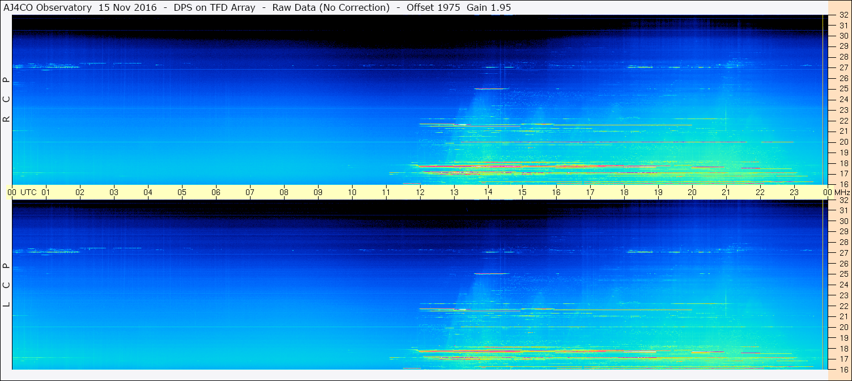Click the 12 hour mark on time axis
Screen dimensions: 852x381
[420, 192]
